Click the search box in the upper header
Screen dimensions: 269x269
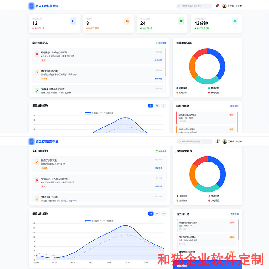(x=194, y=6)
